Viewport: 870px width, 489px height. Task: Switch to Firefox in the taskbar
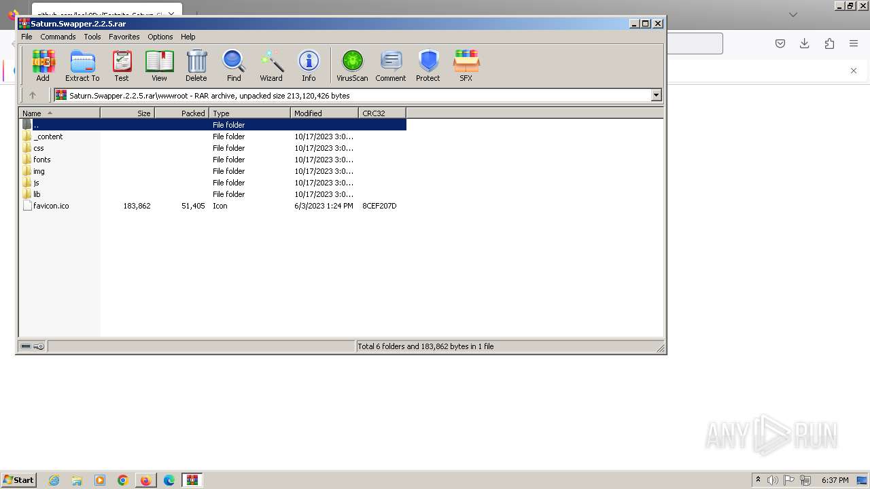146,480
